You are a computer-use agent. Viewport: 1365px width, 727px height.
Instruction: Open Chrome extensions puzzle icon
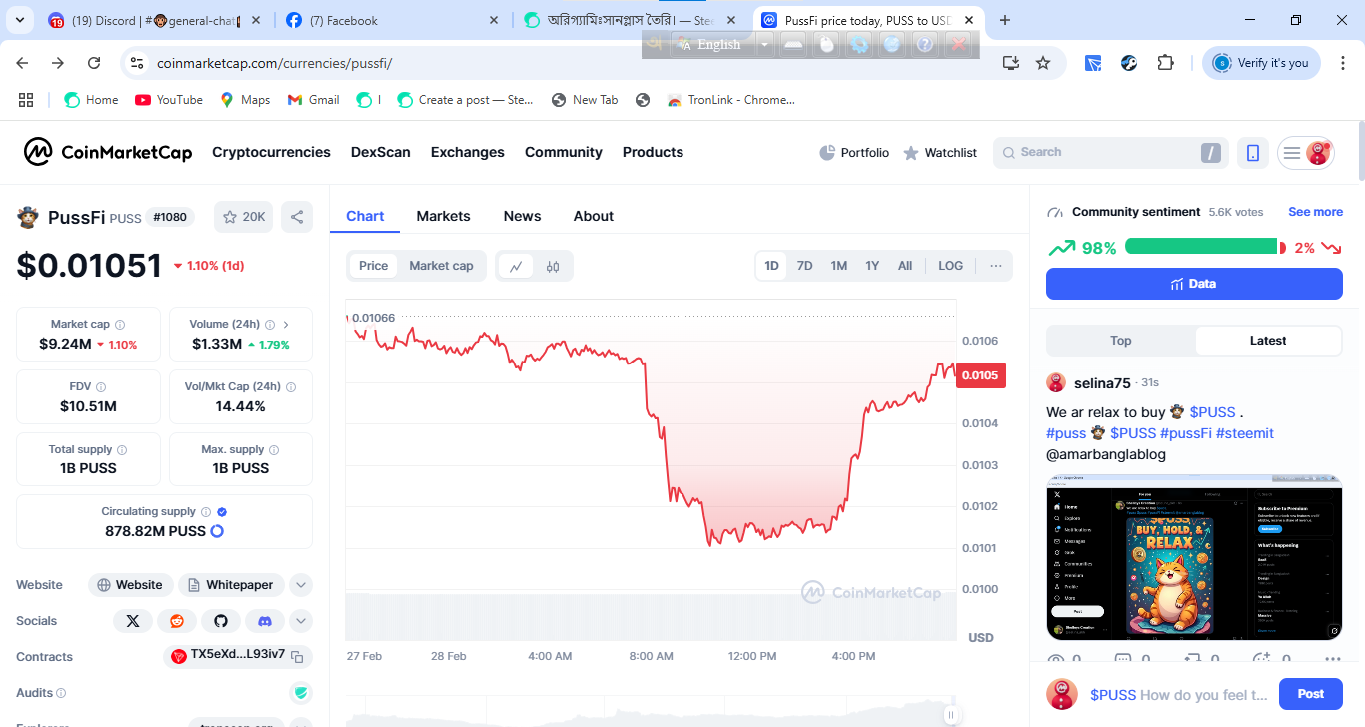pos(1165,63)
